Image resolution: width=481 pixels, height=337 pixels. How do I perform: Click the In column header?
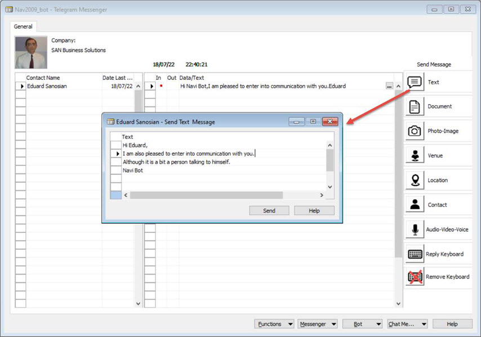(x=158, y=78)
